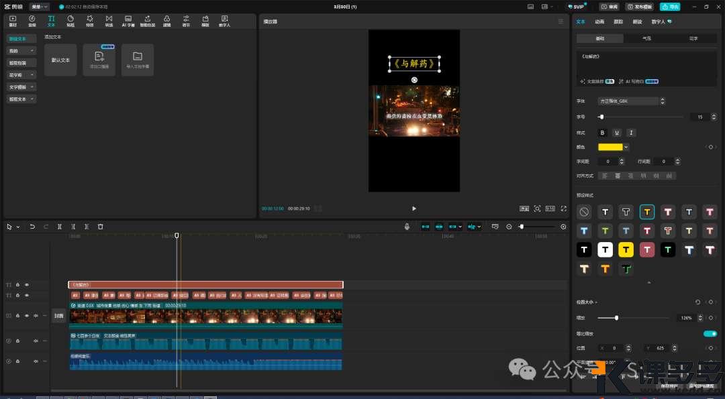
Task: Lock the main video track
Action: 17,315
